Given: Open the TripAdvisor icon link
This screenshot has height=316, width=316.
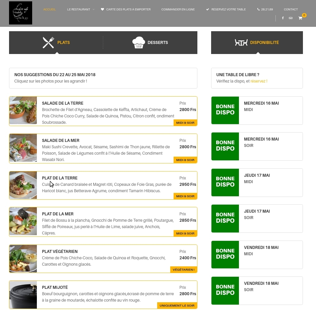Looking at the screenshot, I should click(291, 18).
